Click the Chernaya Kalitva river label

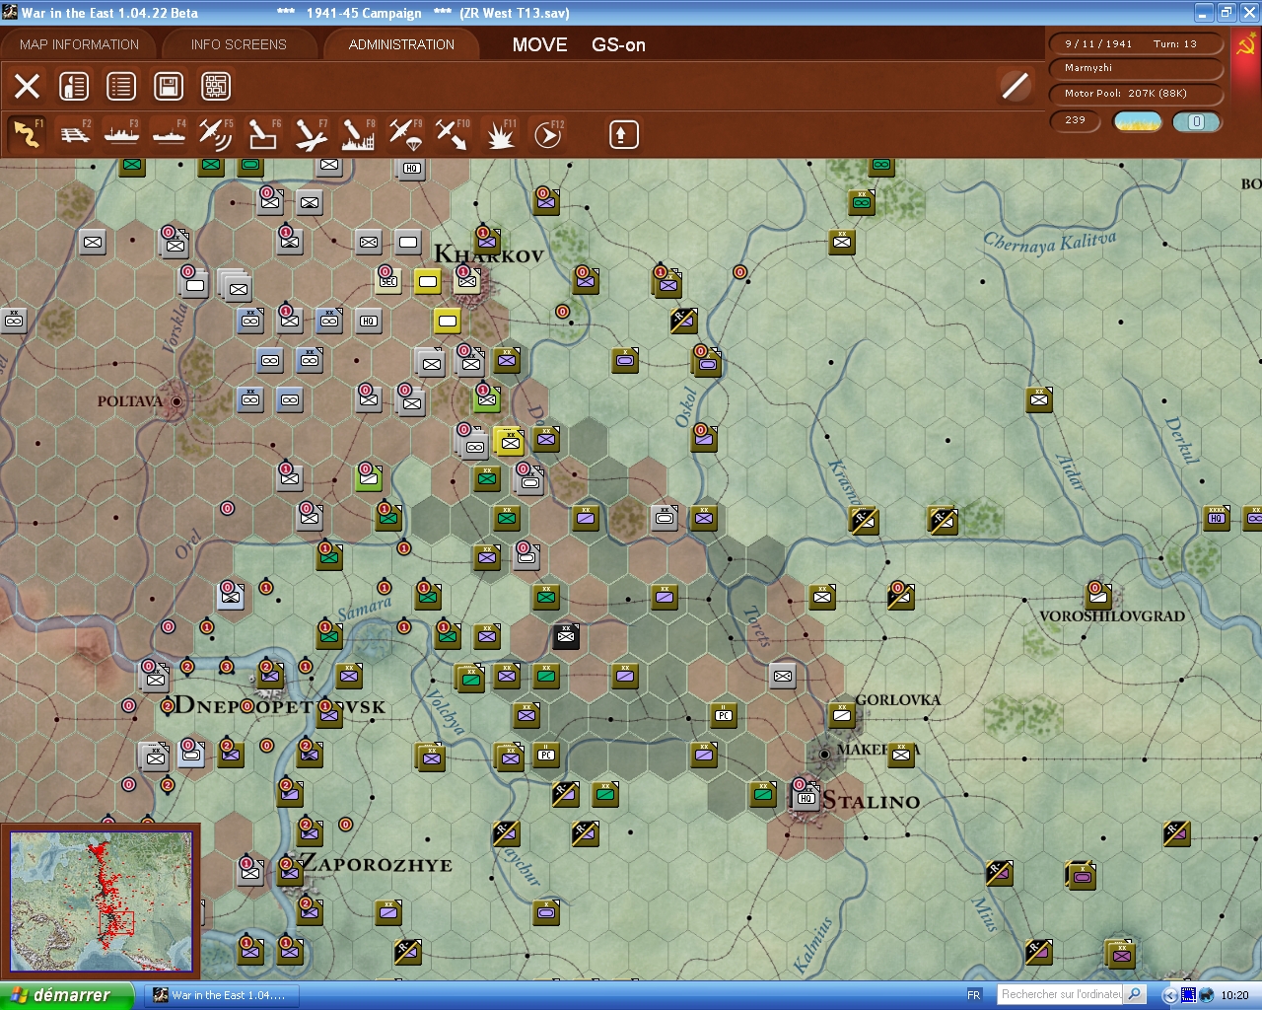tap(1050, 242)
